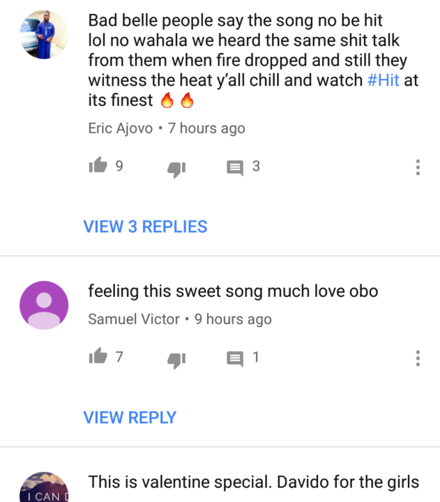The width and height of the screenshot is (440, 502).
Task: Dislike Samuel Victor's comment
Action: click(176, 360)
